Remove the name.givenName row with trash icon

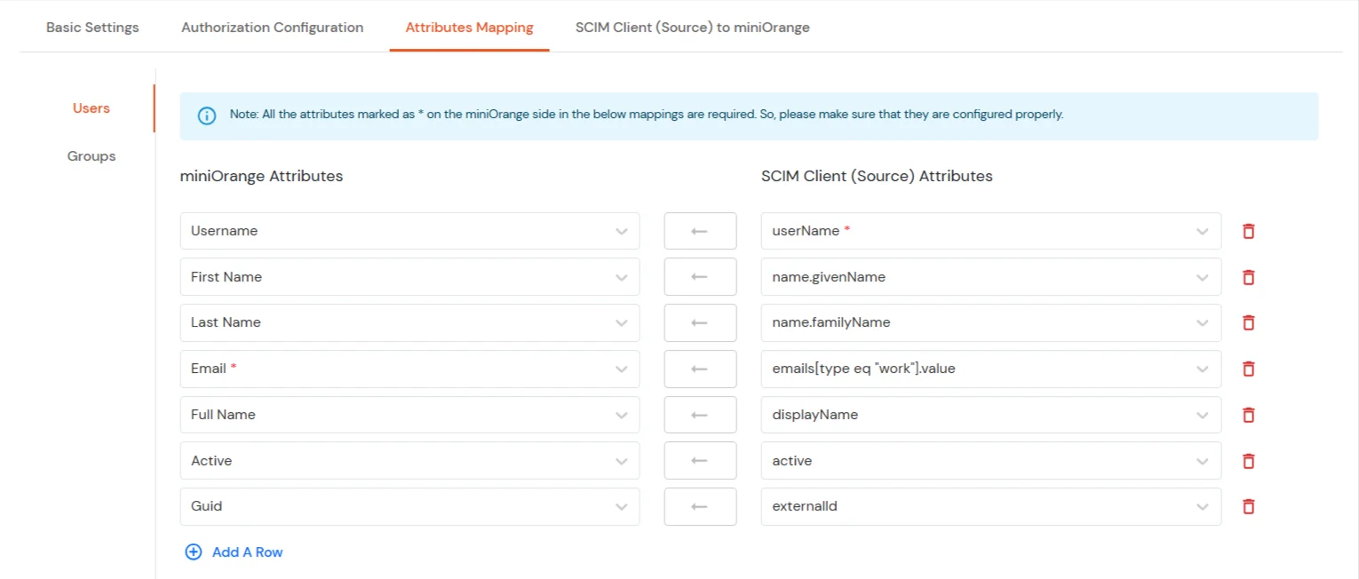(x=1248, y=276)
